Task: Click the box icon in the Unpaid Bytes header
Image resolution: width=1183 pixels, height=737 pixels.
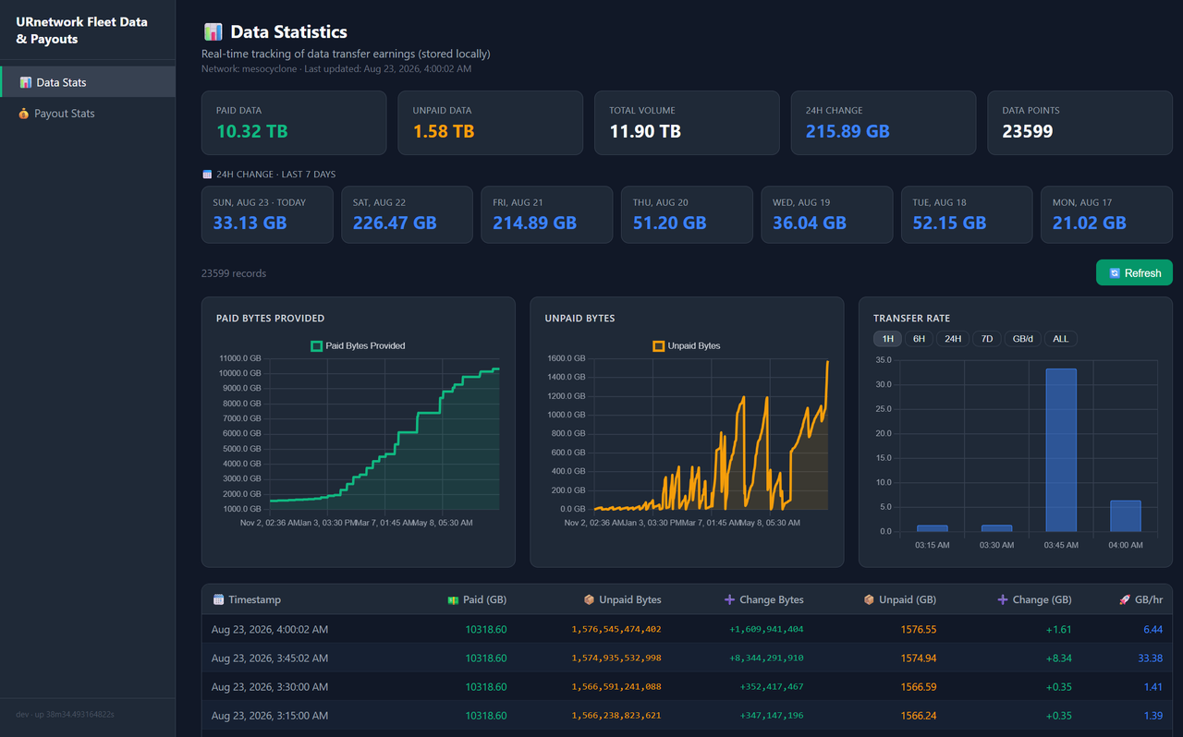Action: 589,599
